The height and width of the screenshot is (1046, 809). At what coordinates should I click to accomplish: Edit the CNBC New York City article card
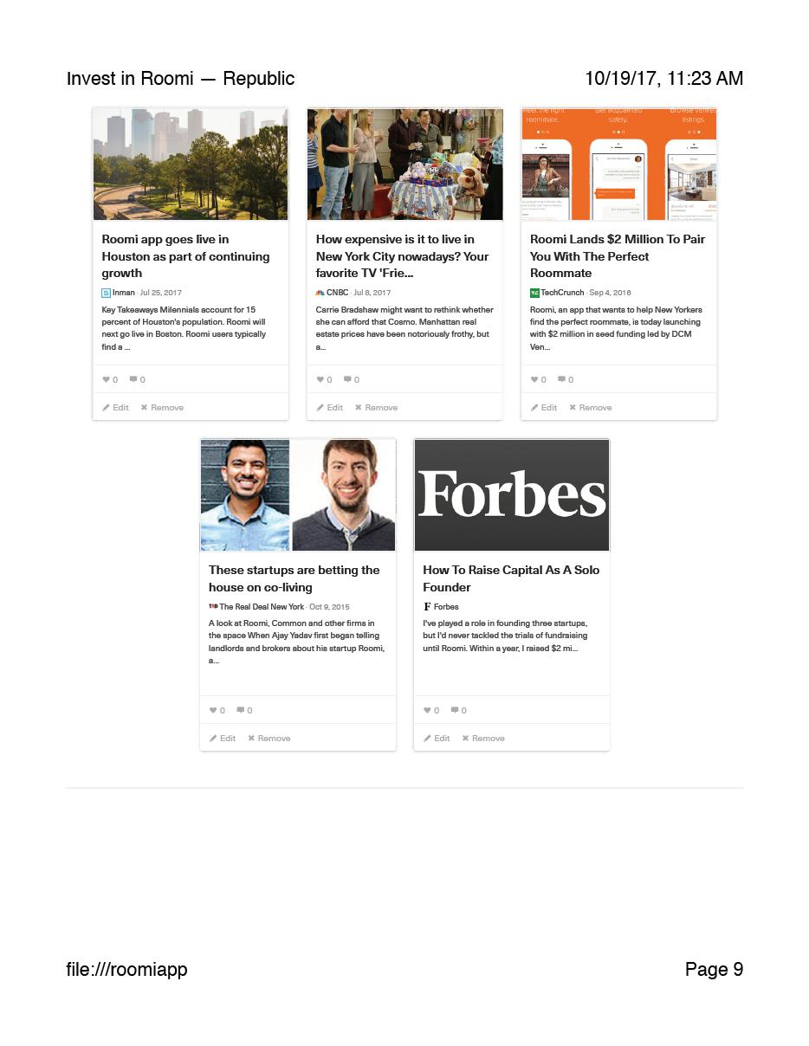tap(329, 407)
